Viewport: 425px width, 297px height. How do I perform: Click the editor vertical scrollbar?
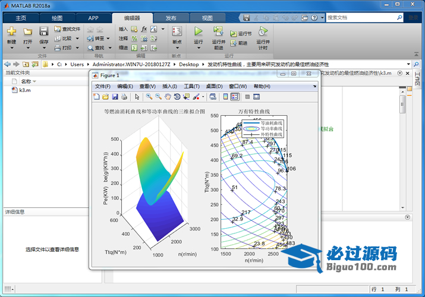click(402, 149)
